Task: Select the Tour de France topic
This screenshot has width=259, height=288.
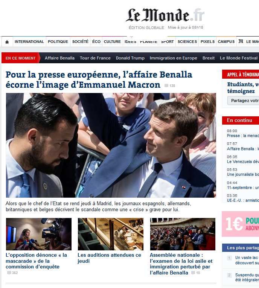Action: (95, 58)
